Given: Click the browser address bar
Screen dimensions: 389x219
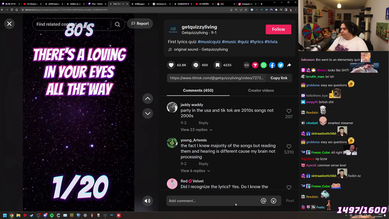Looking at the screenshot, I should tap(124, 10).
